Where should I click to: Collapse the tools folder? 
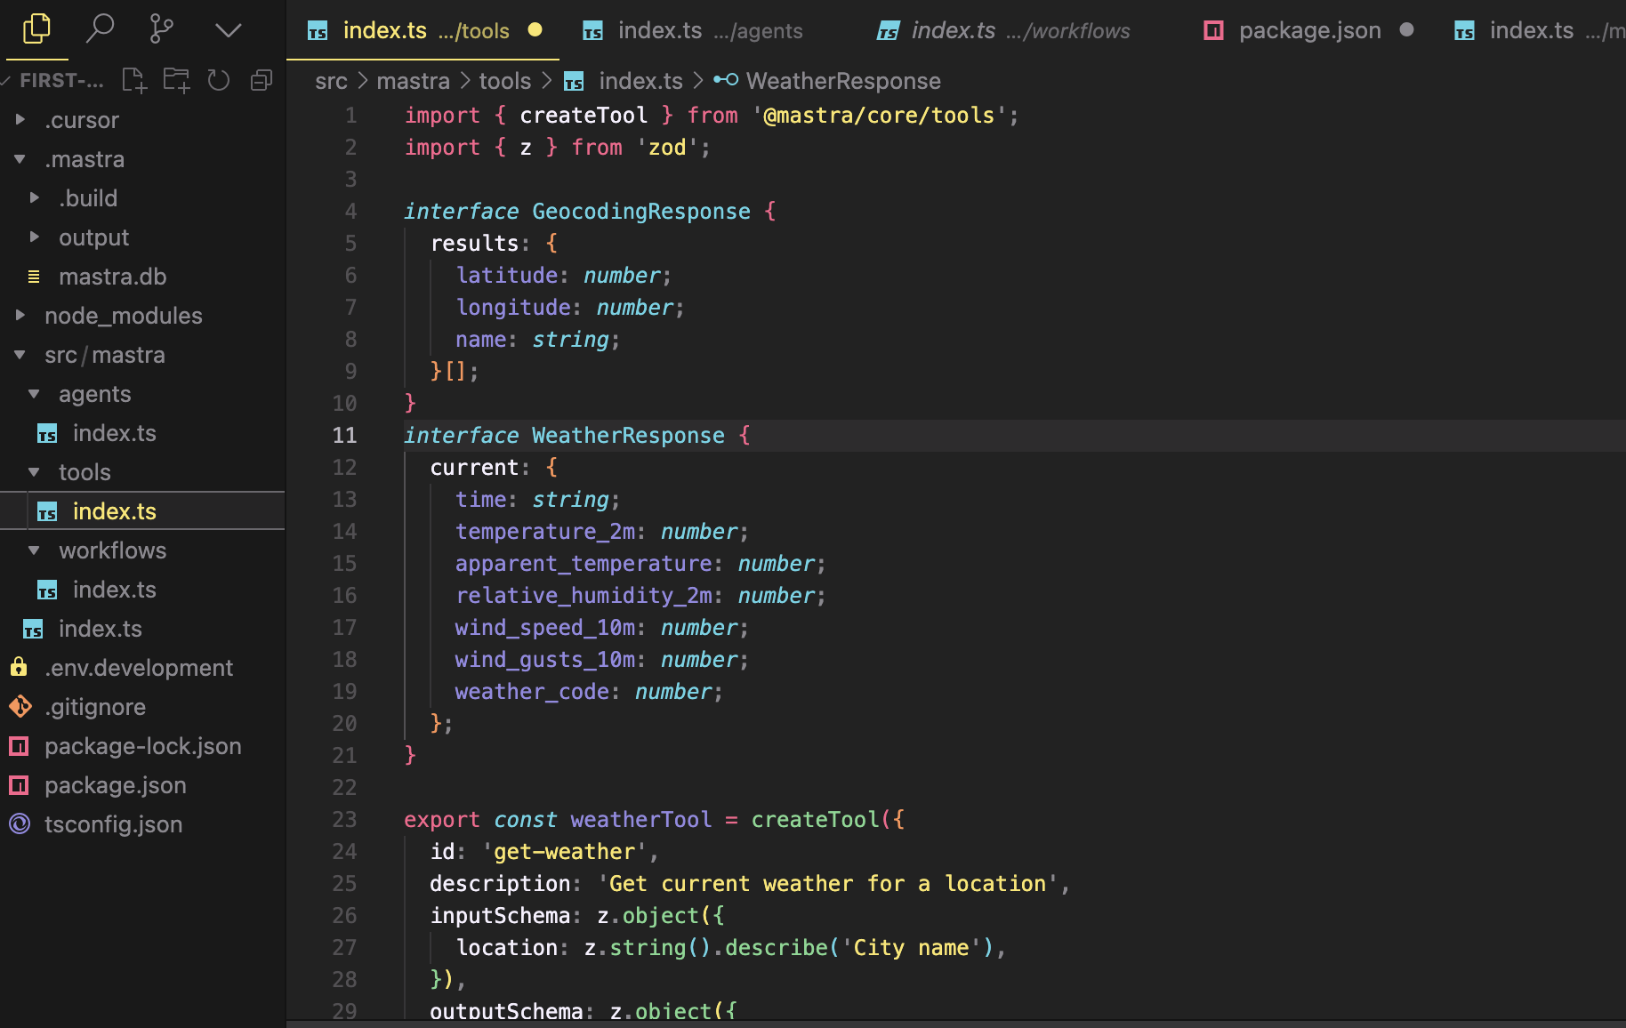142,472
